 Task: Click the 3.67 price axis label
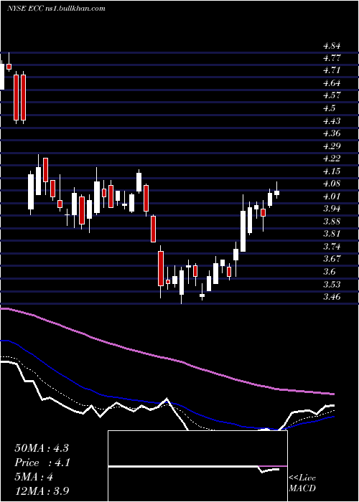pyautogui.click(x=332, y=260)
